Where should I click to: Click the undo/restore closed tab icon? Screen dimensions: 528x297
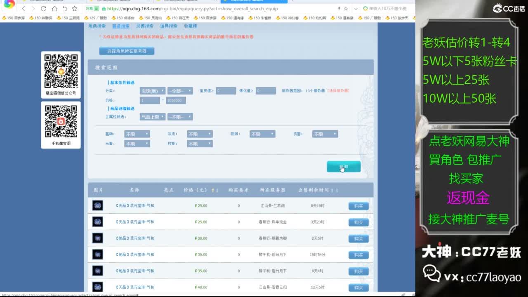pyautogui.click(x=65, y=9)
